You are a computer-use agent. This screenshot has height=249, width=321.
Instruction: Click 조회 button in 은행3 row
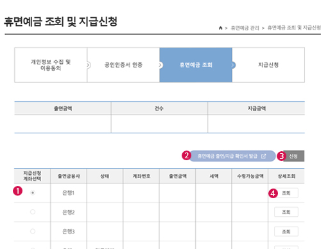point(286,232)
